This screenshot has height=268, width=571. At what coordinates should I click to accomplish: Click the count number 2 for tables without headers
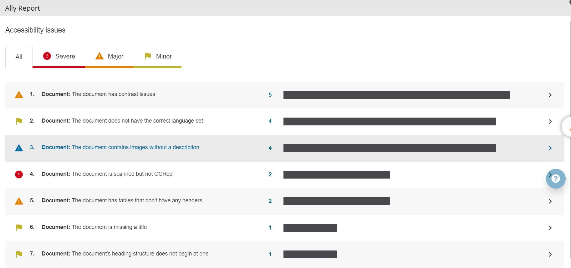[270, 201]
